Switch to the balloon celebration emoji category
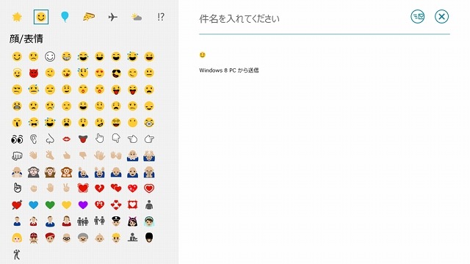 click(65, 17)
